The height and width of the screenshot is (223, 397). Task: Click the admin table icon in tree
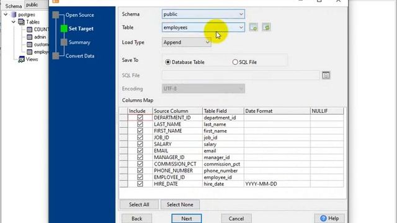pos(30,37)
